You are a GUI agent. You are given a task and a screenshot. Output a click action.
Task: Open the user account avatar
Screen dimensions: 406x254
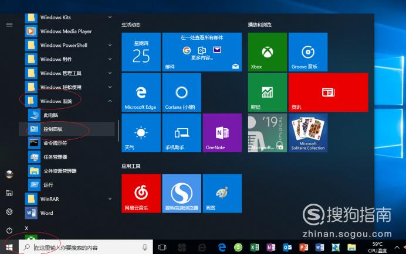coord(9,174)
